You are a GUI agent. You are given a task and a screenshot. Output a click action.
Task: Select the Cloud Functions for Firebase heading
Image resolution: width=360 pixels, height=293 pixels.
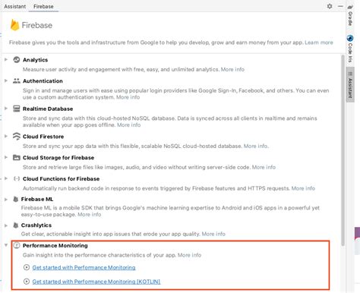pos(61,179)
